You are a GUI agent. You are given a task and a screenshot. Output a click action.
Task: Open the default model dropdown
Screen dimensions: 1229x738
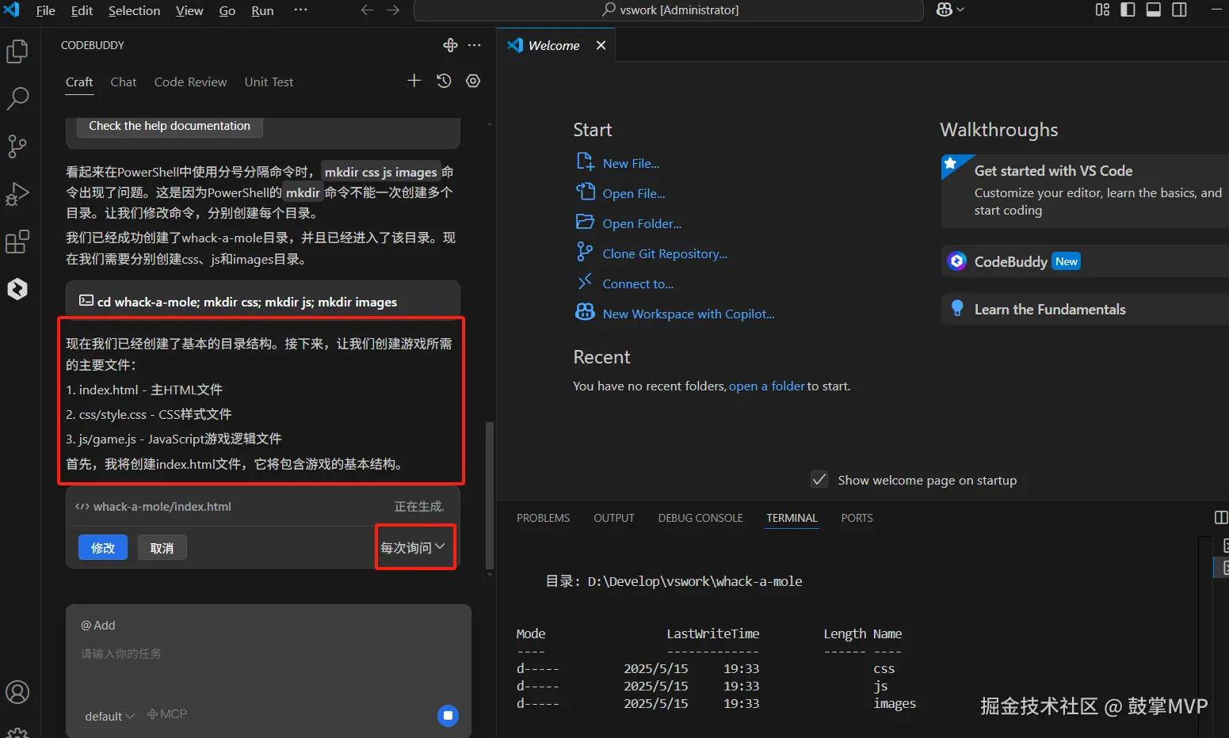(x=109, y=716)
